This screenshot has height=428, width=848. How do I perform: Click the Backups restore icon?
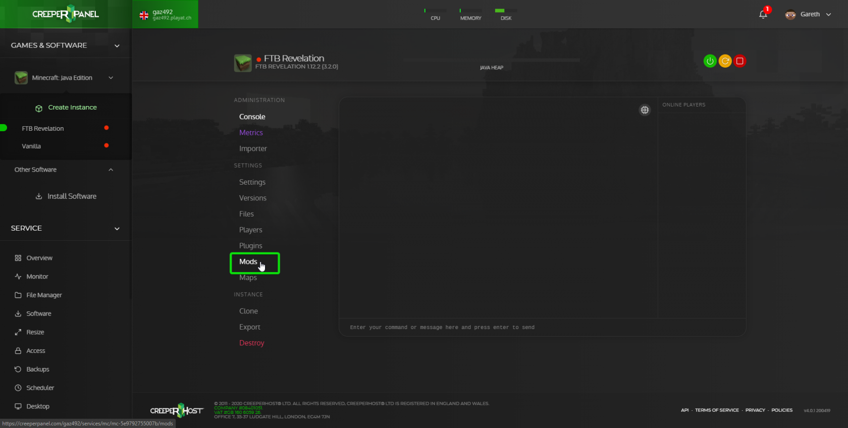pyautogui.click(x=18, y=369)
